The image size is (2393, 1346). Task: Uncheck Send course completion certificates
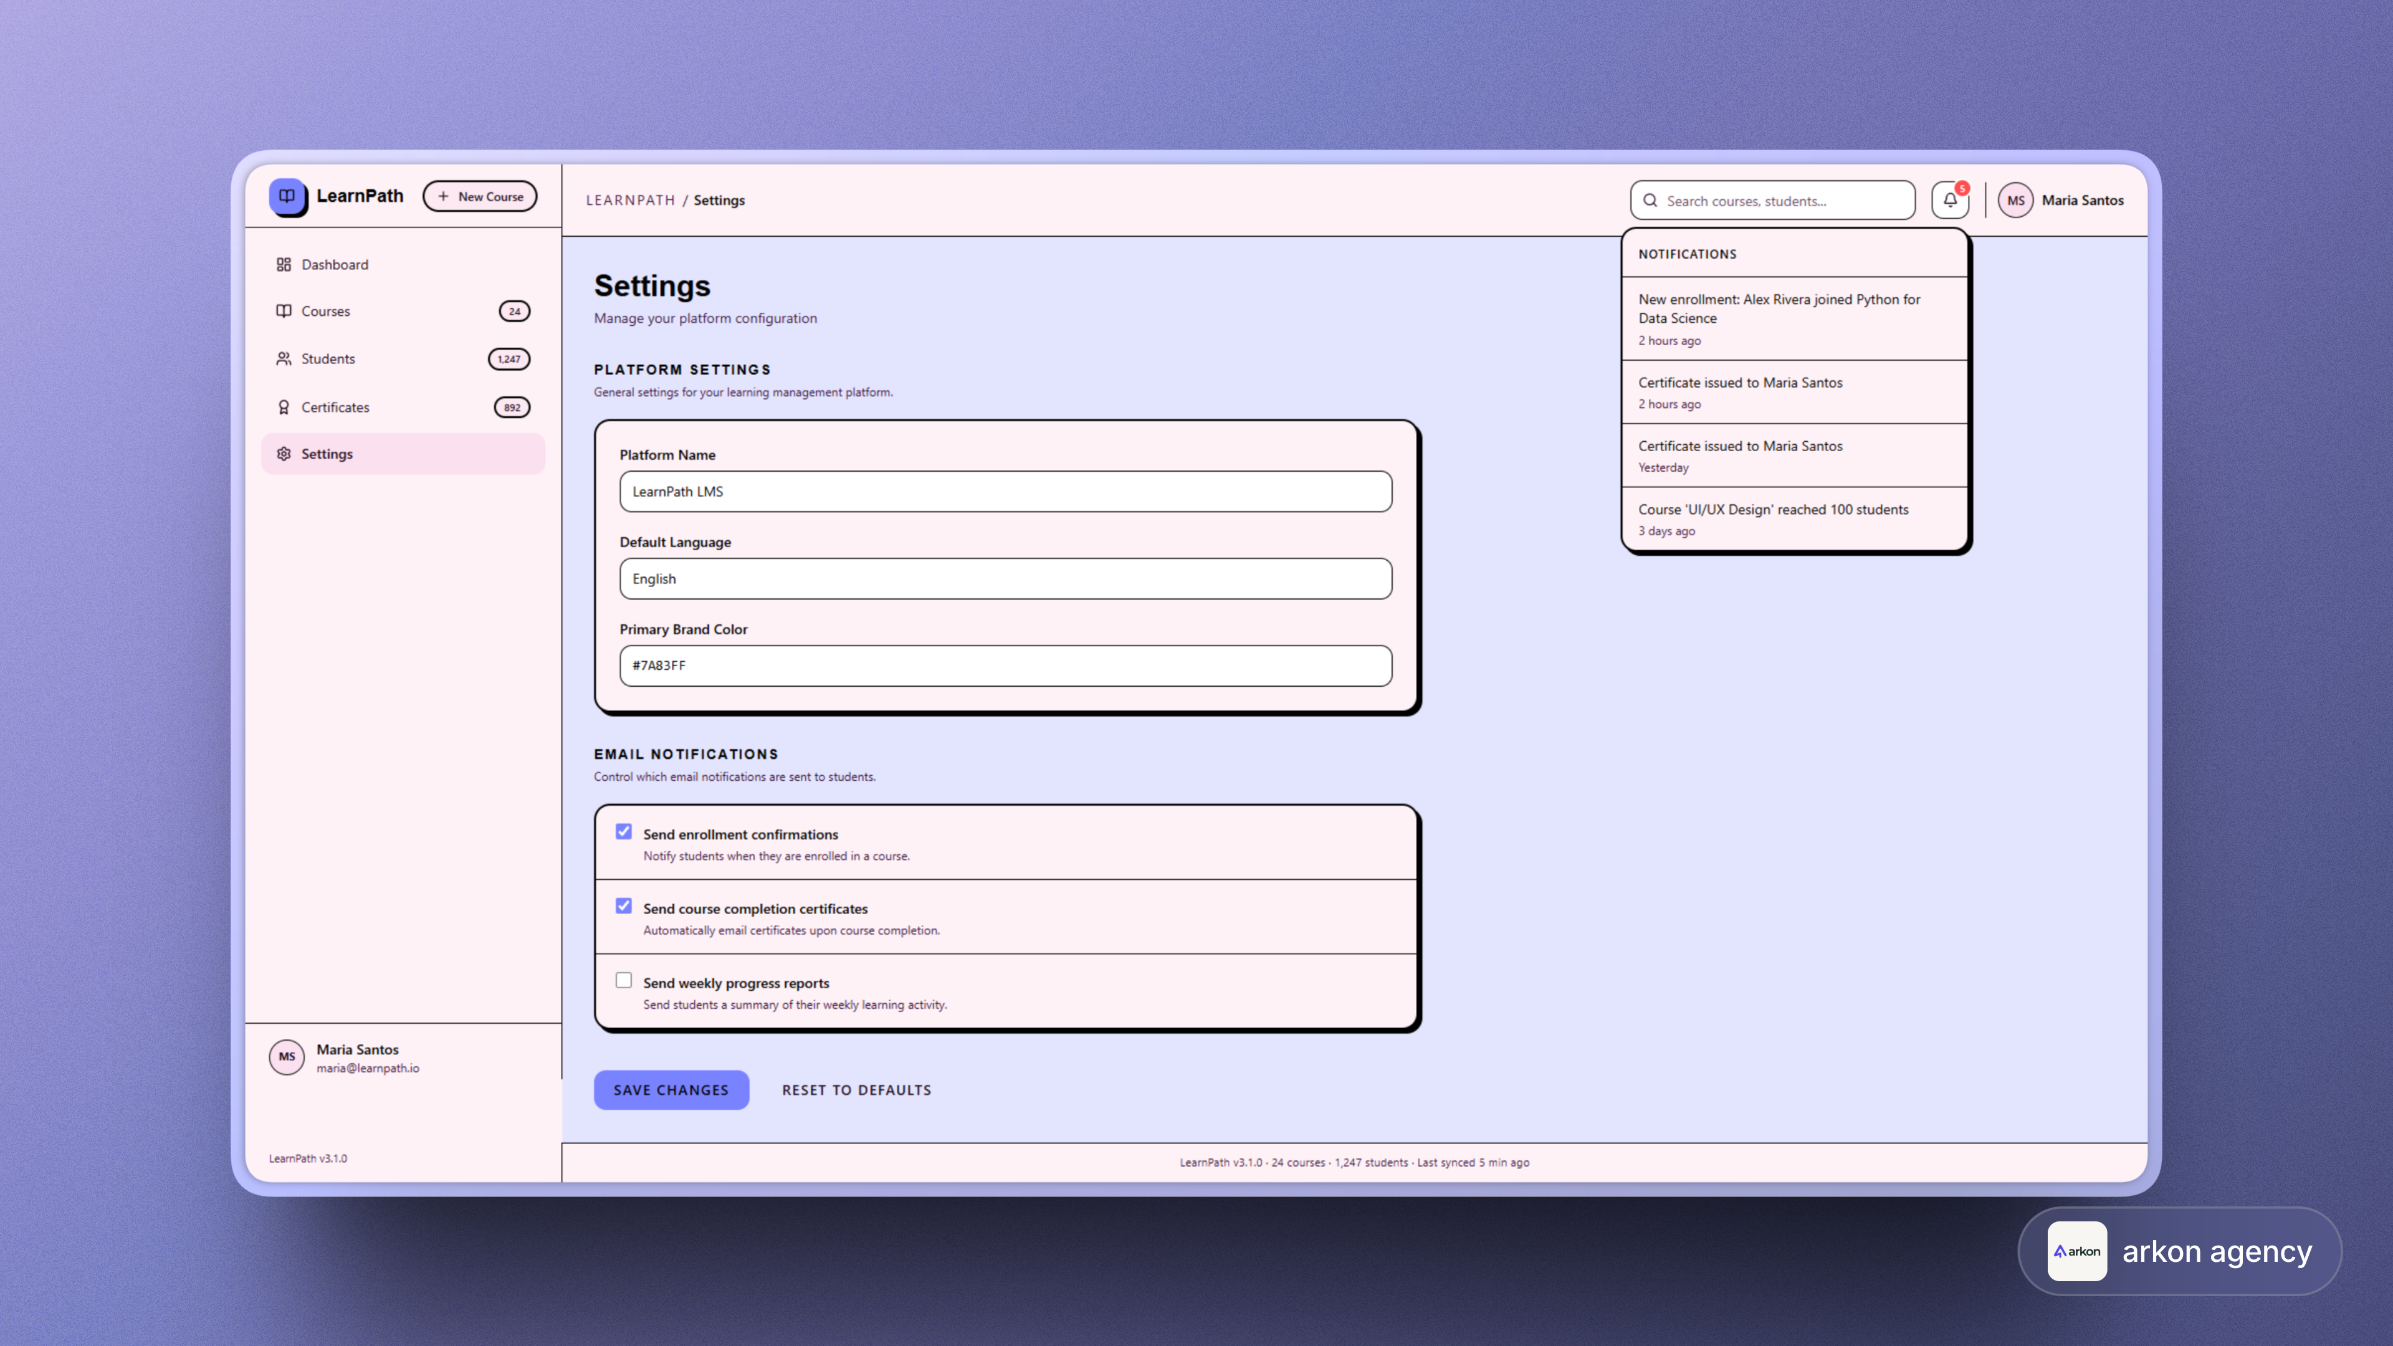coord(623,905)
